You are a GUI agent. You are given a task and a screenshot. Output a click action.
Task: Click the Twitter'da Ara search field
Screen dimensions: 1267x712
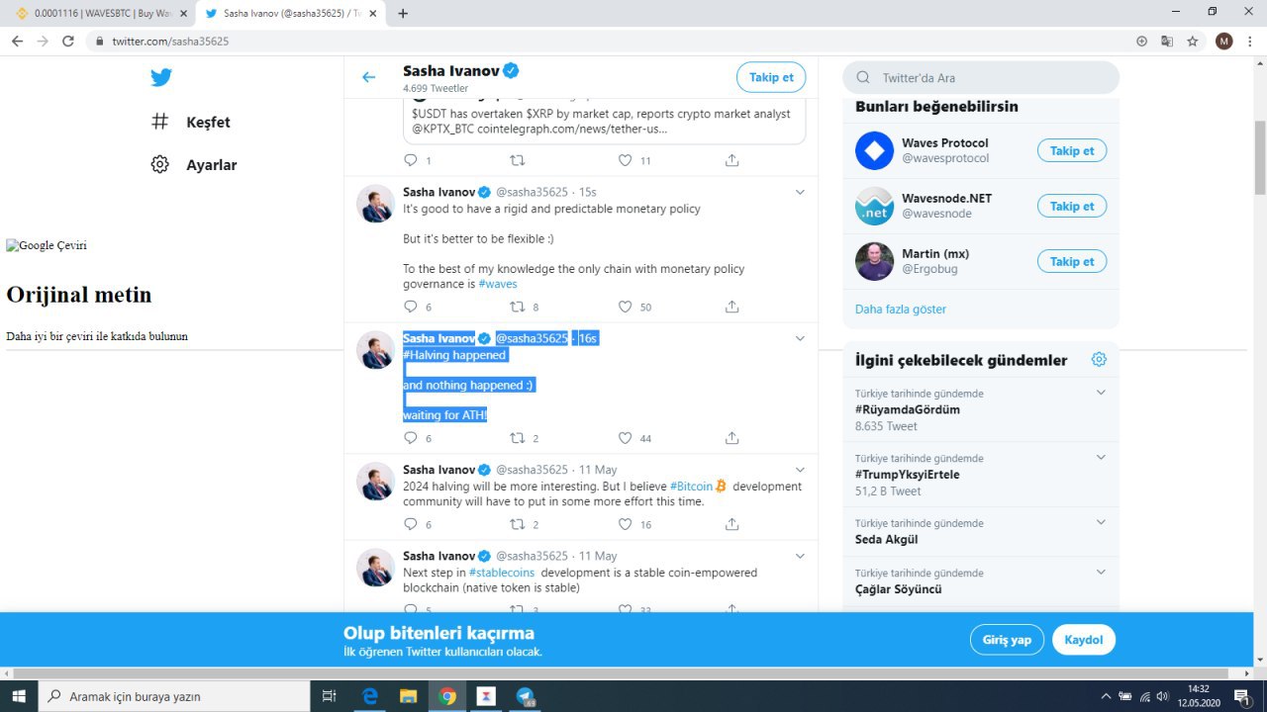981,77
